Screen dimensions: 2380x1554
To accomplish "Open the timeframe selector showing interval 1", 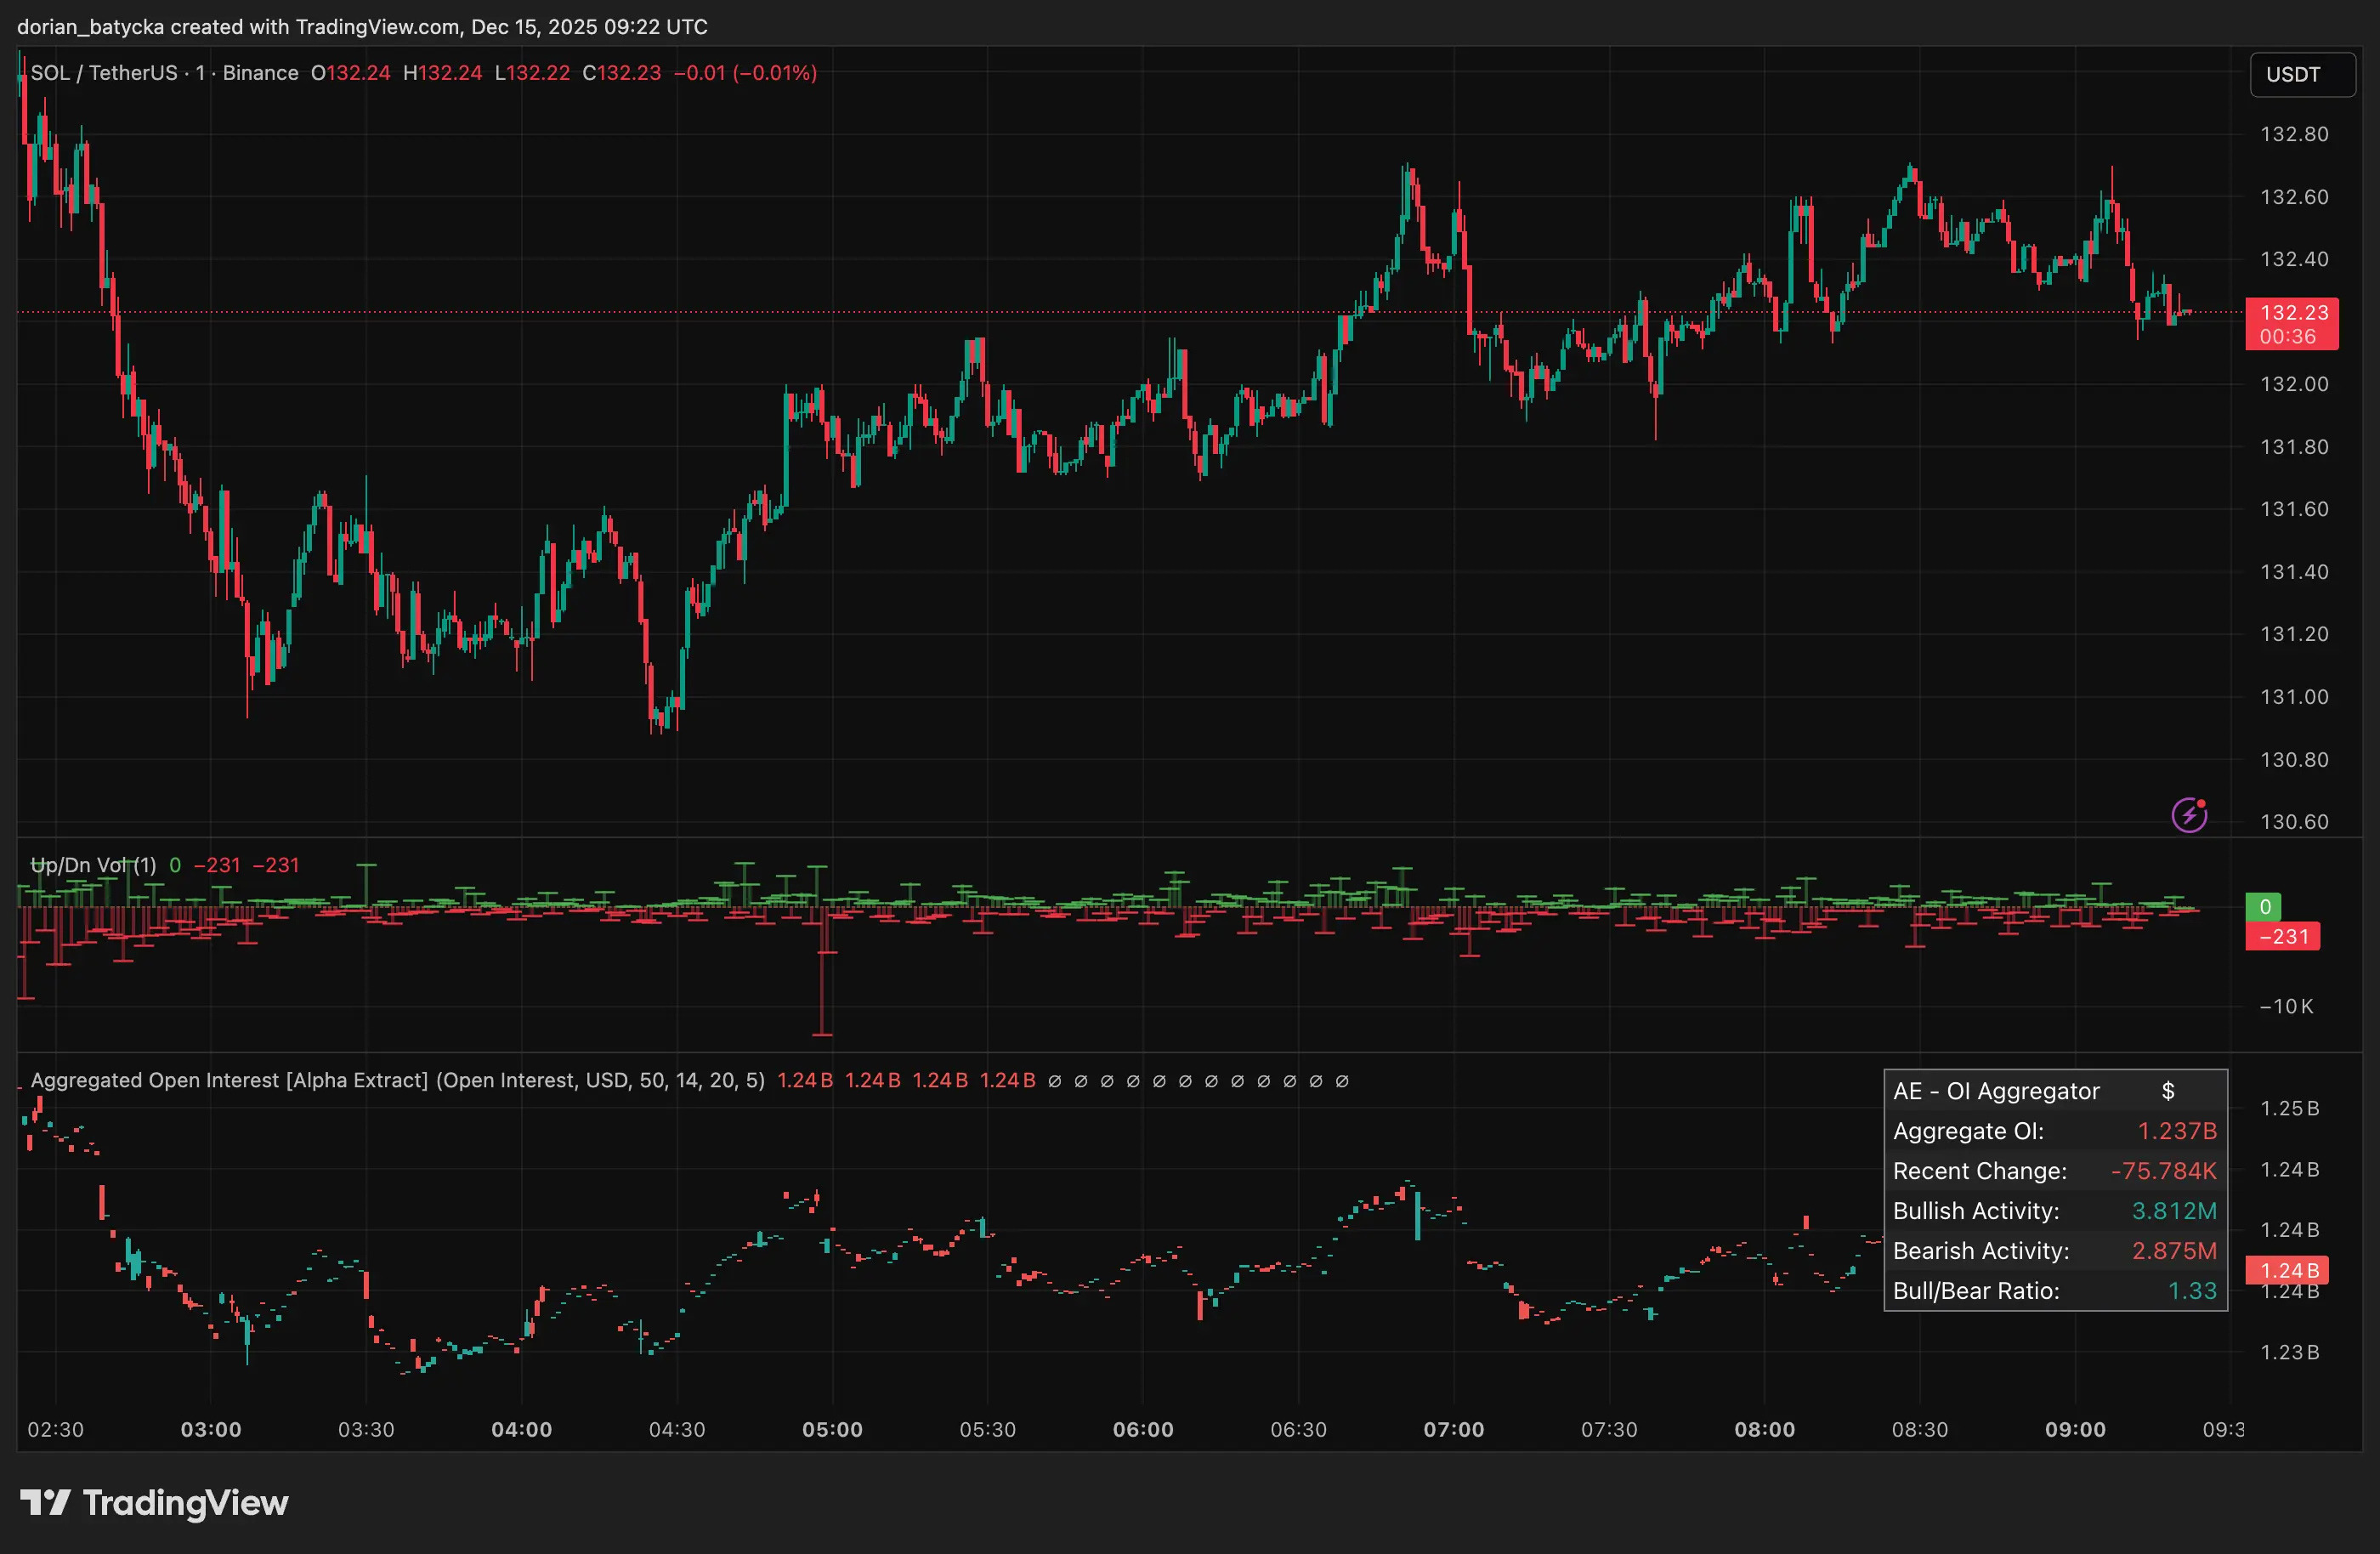I will 198,72.
